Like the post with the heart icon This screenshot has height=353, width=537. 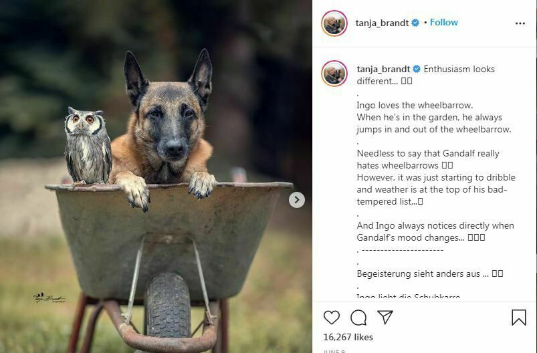pyautogui.click(x=332, y=318)
